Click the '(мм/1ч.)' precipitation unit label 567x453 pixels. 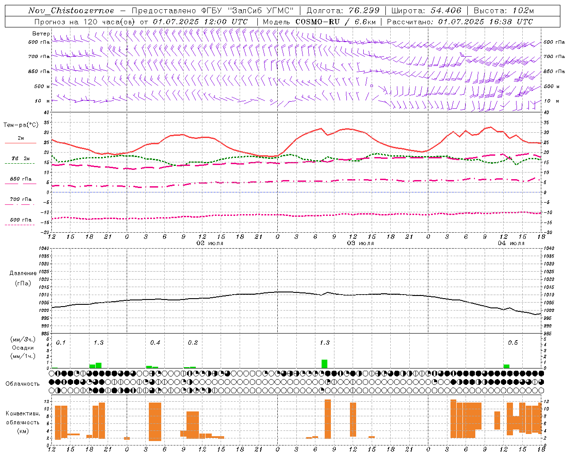(x=23, y=356)
